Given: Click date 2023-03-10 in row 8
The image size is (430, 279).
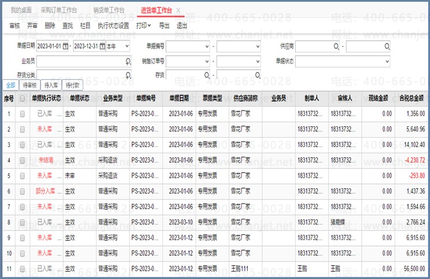Looking at the screenshot, I should (x=181, y=222).
